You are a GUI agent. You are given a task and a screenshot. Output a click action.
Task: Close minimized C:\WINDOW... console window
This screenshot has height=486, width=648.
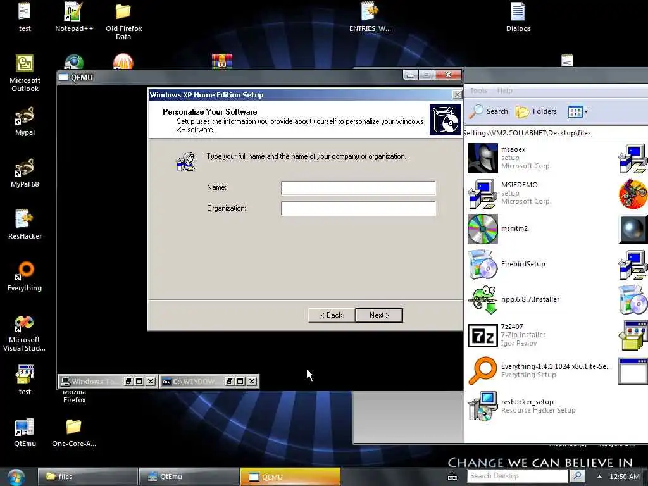252,382
